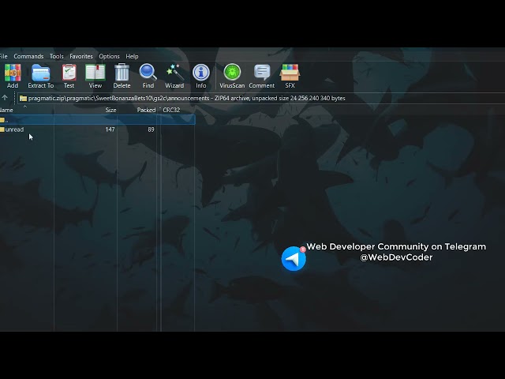Open the View file tool
505x379 pixels.
click(x=95, y=76)
